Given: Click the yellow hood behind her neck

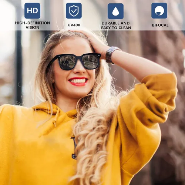Looking at the screenshot, I should coord(49,108).
